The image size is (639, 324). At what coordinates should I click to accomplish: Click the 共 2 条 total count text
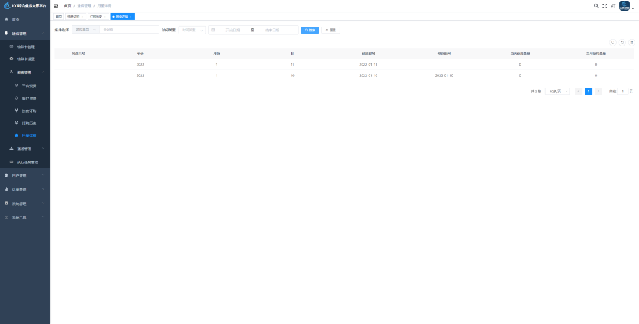tap(536, 91)
